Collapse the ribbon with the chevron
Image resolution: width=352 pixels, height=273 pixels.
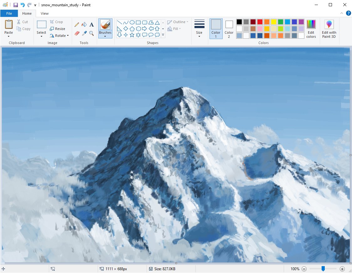click(341, 13)
